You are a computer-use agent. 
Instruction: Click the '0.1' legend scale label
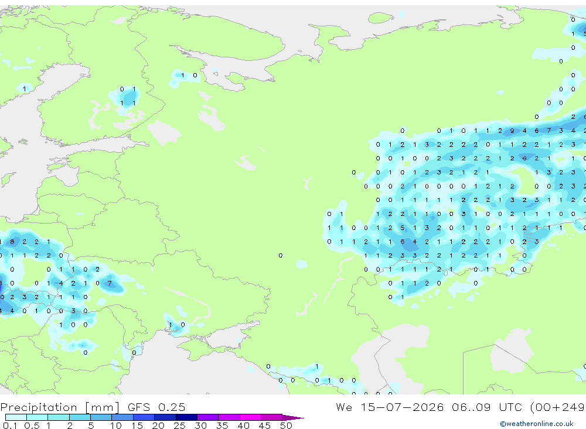click(x=10, y=425)
